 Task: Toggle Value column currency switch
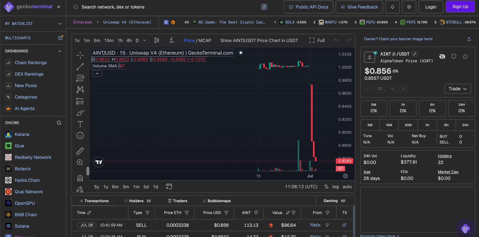coord(288,213)
